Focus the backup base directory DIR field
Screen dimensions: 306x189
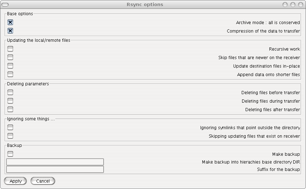point(55,162)
